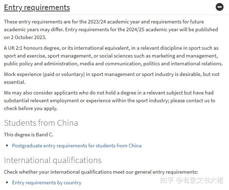Click the underlined Entry requirements heading
Image resolution: width=229 pixels, height=190 pixels.
(37, 7)
